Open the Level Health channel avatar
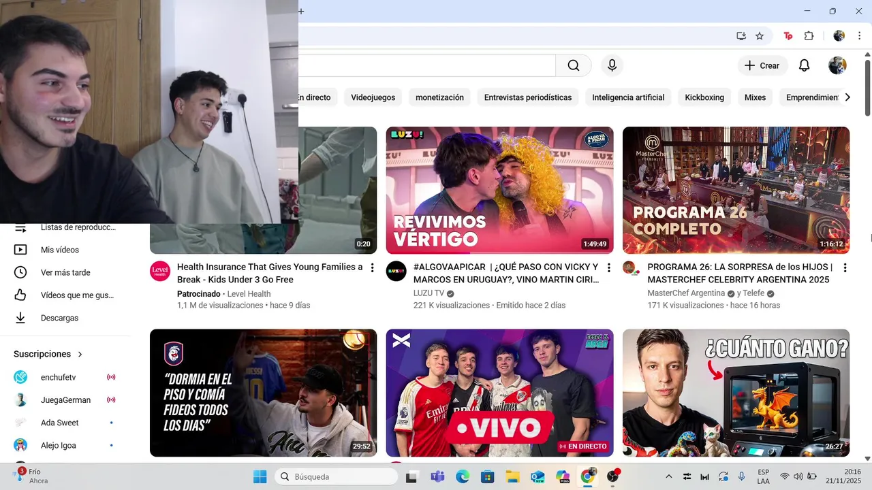The height and width of the screenshot is (490, 872). click(x=160, y=271)
